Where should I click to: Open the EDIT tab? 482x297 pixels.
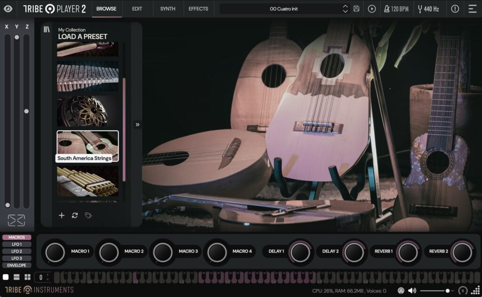click(x=137, y=8)
